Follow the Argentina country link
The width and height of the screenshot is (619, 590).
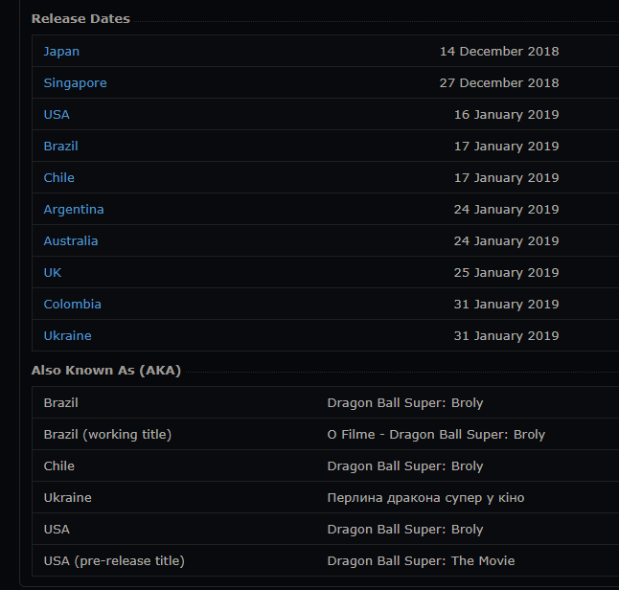tap(74, 210)
